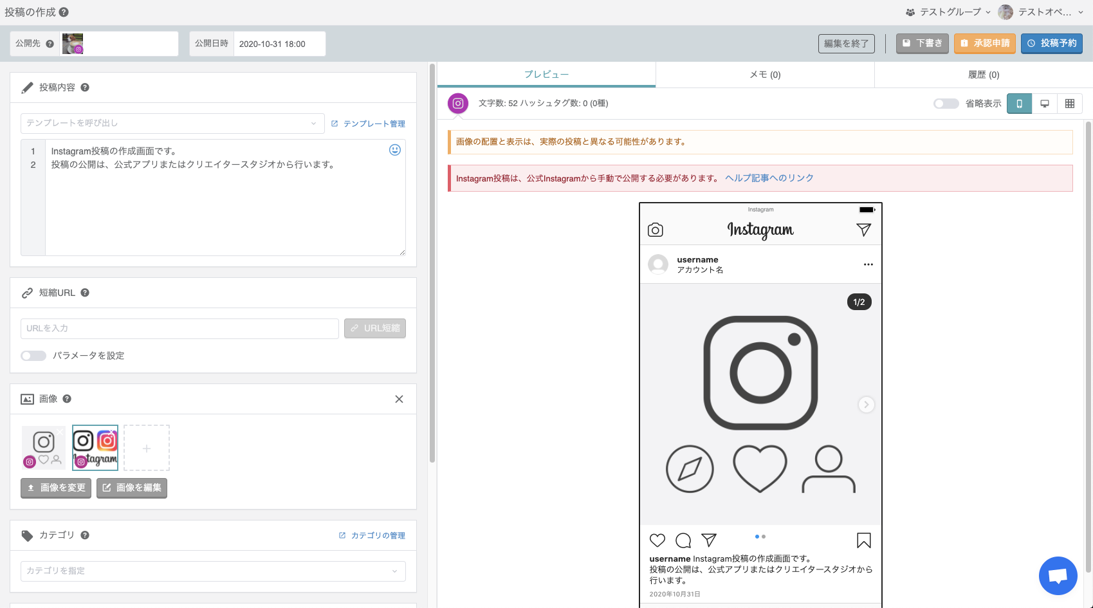Screen dimensions: 1093x608
Task: Switch to プレビュー tab
Action: pyautogui.click(x=546, y=75)
